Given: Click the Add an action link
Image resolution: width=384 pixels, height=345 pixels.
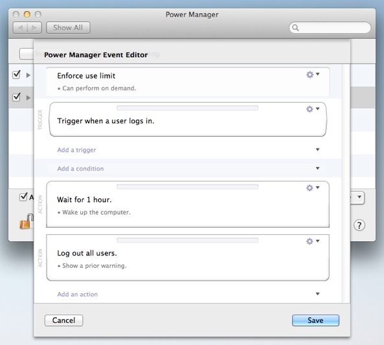Looking at the screenshot, I should point(78,294).
